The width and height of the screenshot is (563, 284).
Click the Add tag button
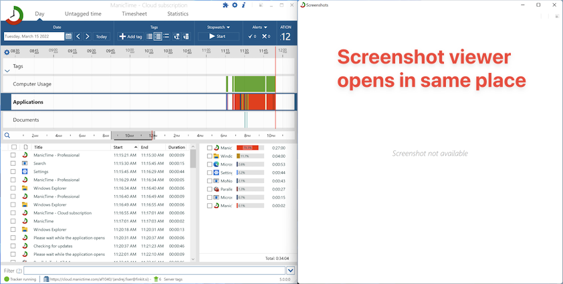coord(130,36)
